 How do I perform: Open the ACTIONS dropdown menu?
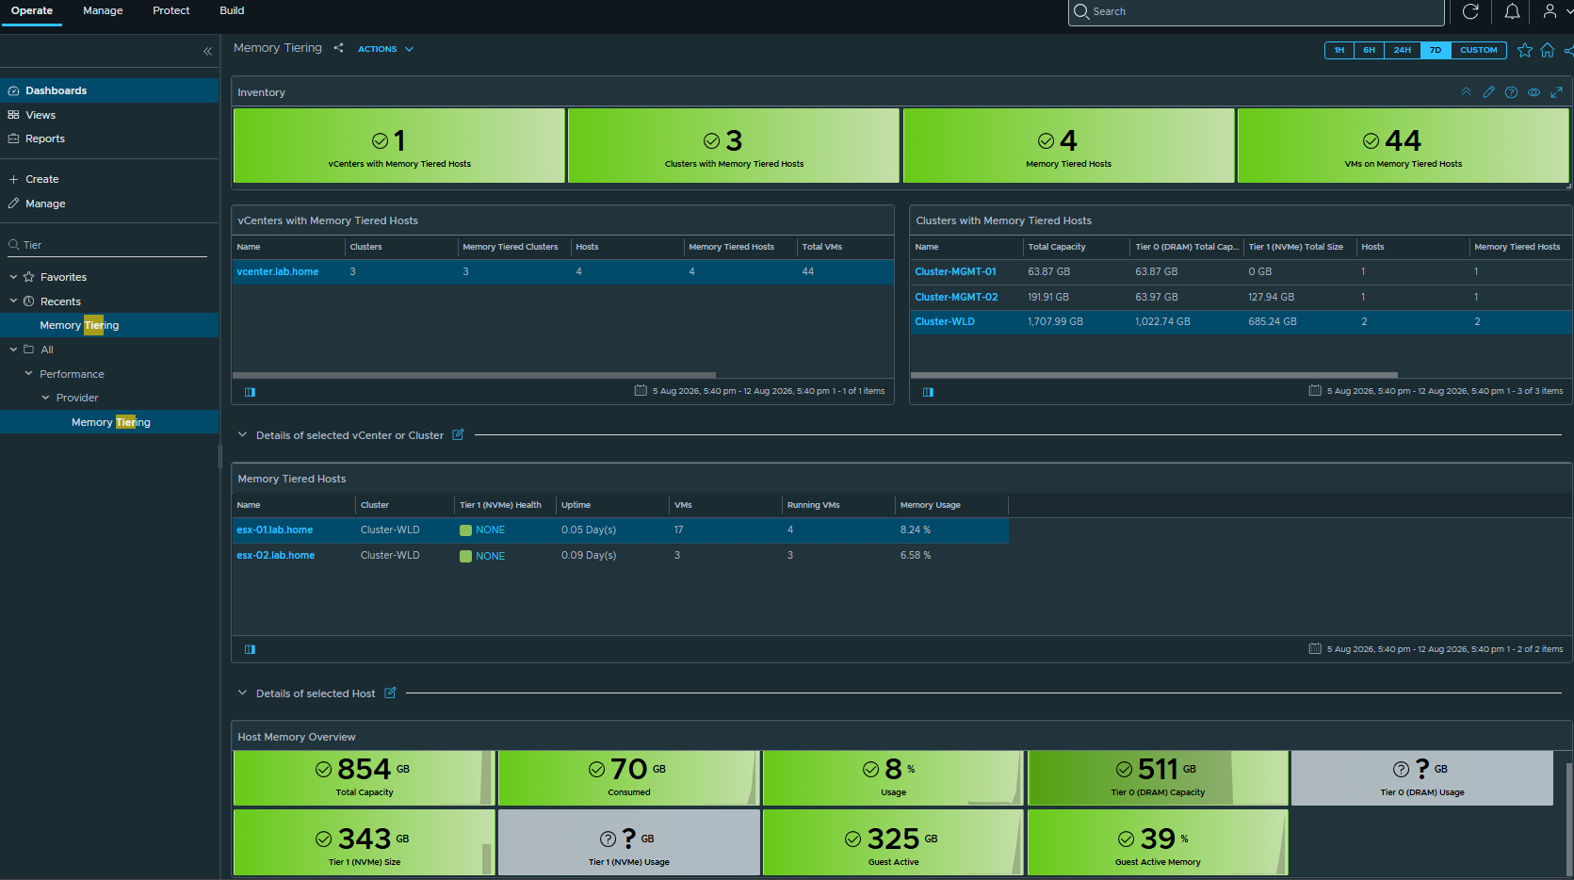[385, 49]
